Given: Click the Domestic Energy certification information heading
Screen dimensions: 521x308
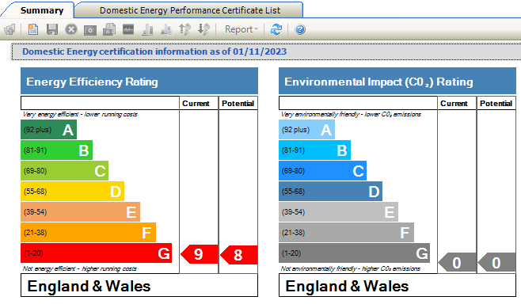Looking at the screenshot, I should pos(154,51).
